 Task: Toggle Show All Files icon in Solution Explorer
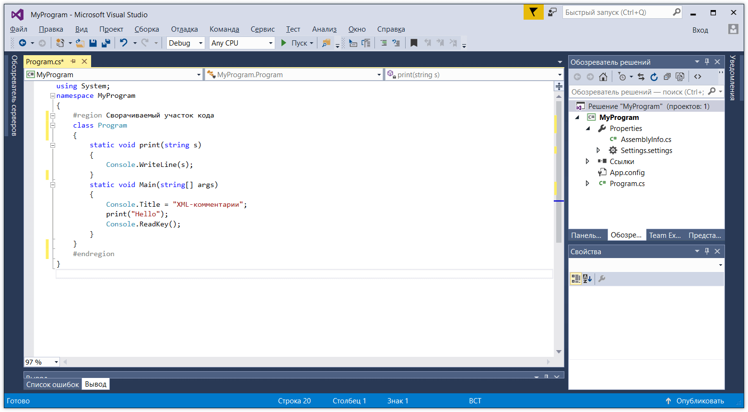(x=680, y=77)
